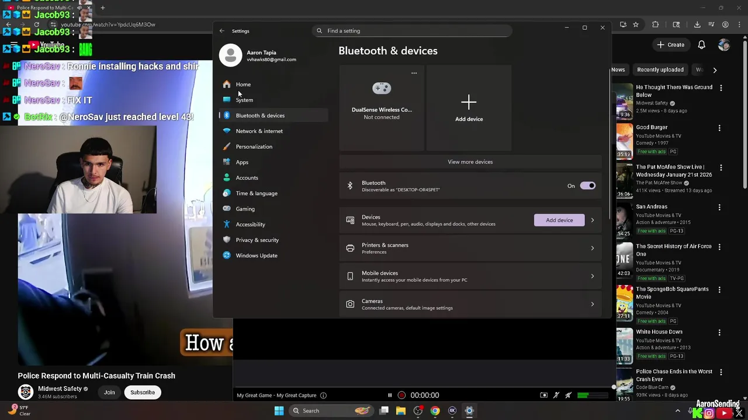Open the Midwest Safety channel name link

point(60,389)
